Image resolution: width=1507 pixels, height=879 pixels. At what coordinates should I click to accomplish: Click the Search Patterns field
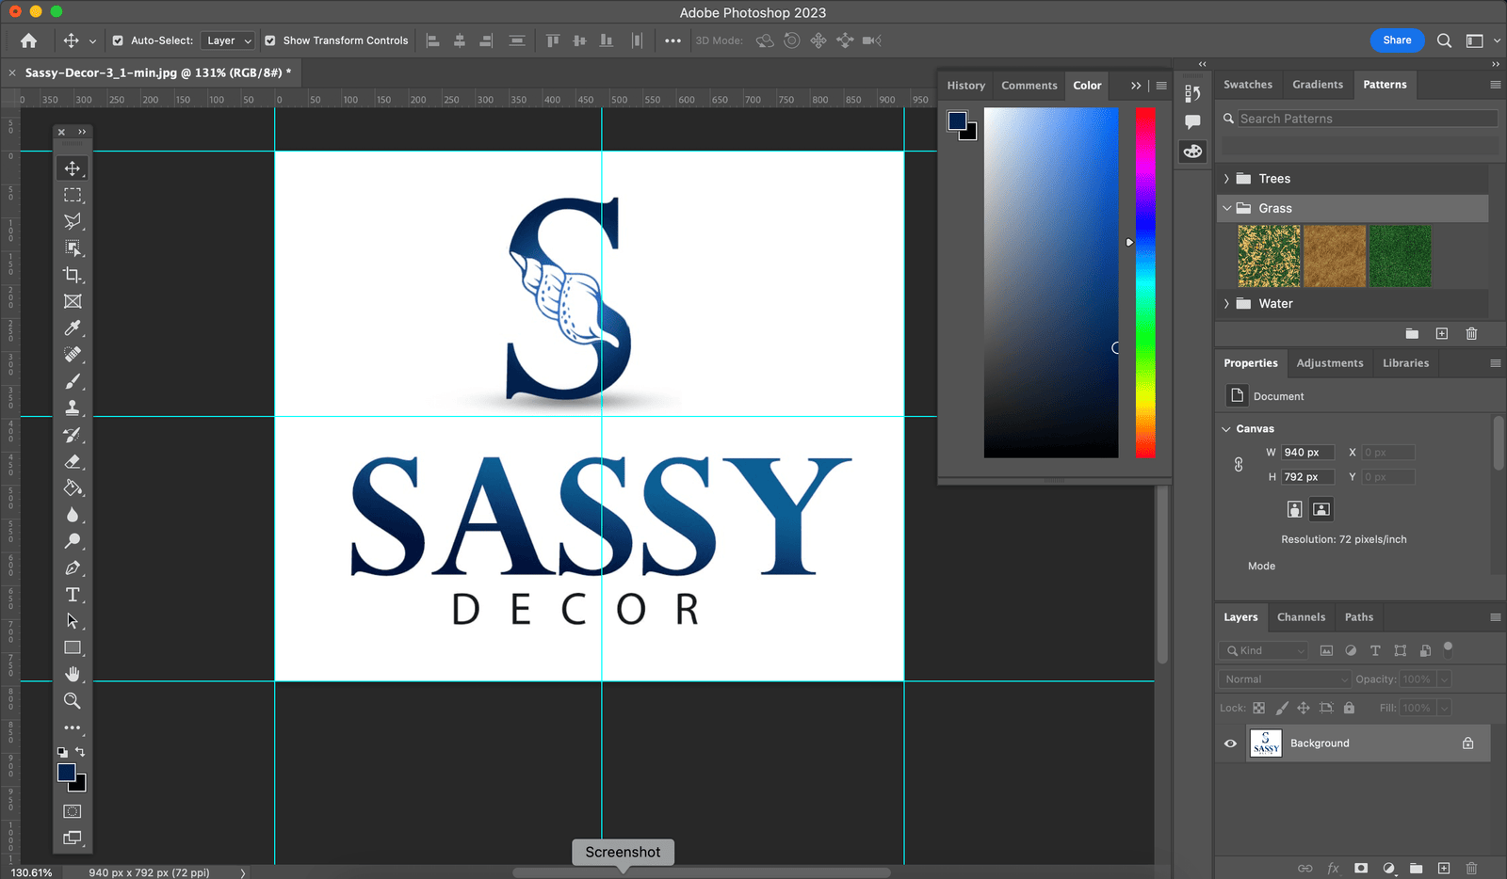[x=1366, y=119]
